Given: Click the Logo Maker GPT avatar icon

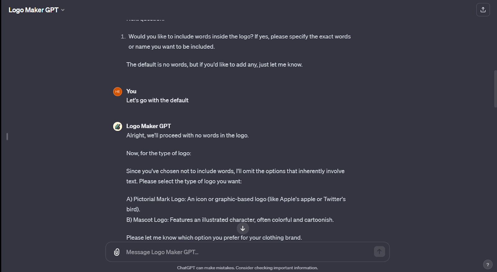Looking at the screenshot, I should click(x=117, y=126).
